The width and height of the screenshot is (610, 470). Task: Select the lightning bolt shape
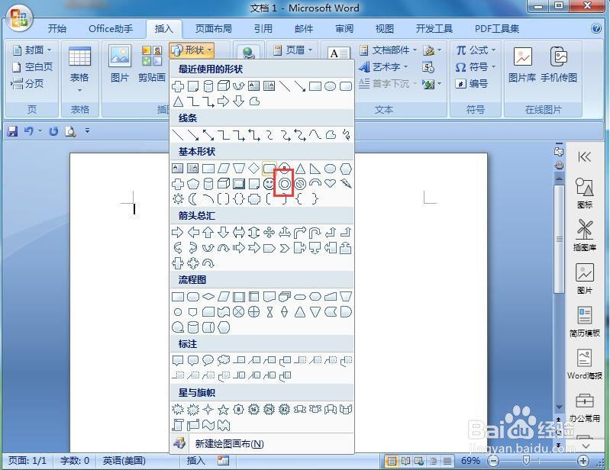tap(345, 183)
